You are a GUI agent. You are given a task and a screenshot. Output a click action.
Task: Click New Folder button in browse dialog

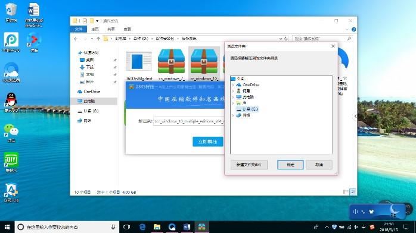pos(249,165)
